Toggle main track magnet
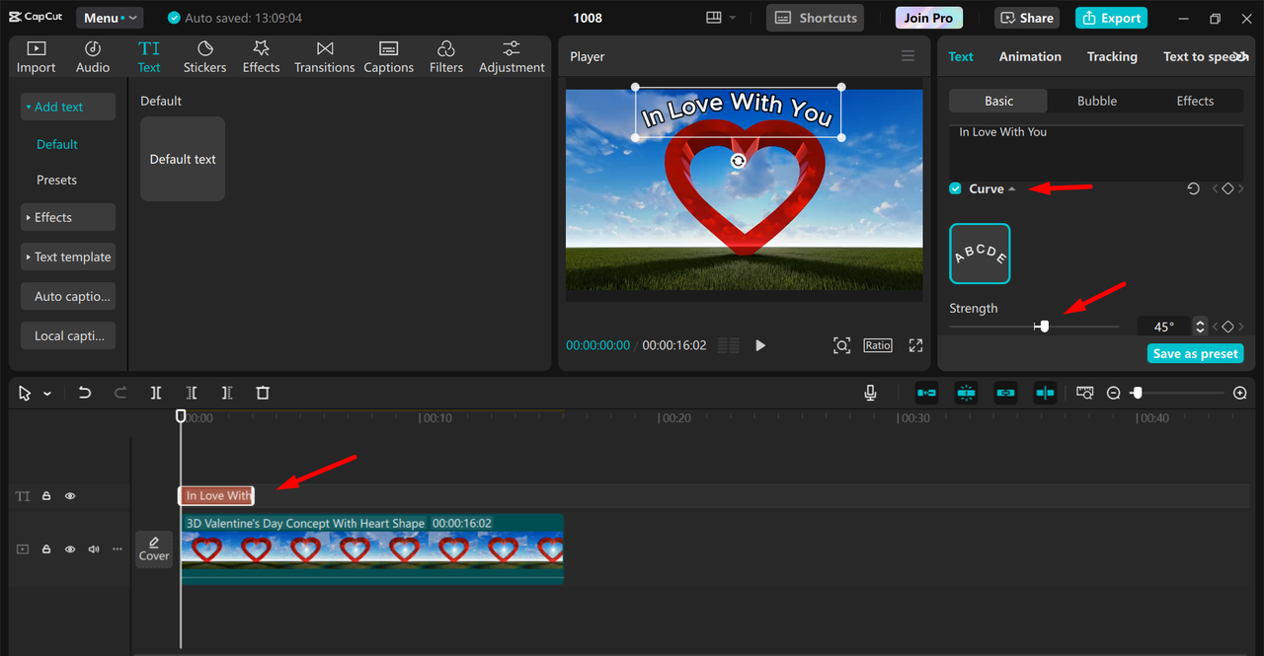Screen dimensions: 1264x656 [x=926, y=393]
